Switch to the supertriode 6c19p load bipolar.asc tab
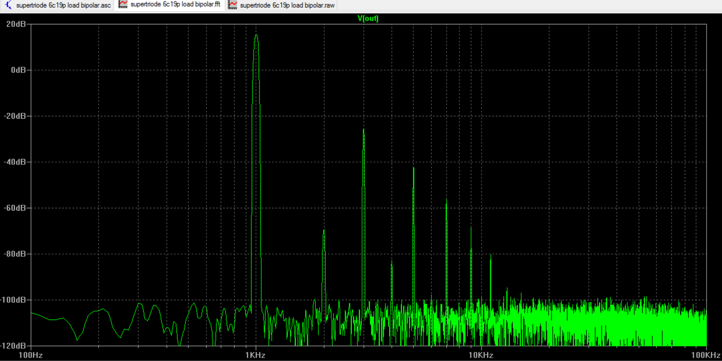 [58, 5]
